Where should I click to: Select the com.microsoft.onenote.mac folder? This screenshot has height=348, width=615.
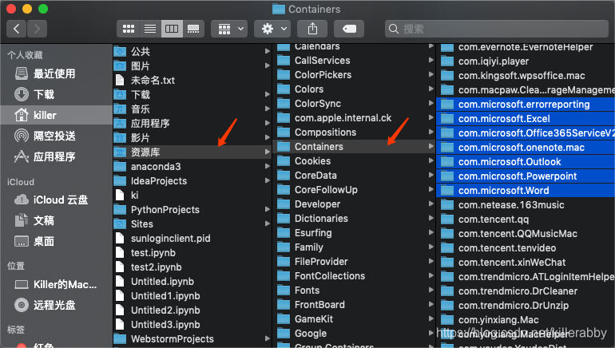coord(526,148)
